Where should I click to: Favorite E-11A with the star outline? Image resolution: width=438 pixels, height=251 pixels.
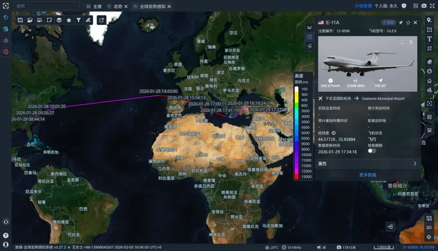(408, 23)
